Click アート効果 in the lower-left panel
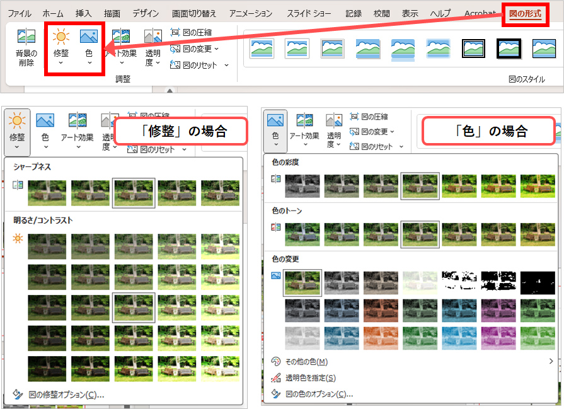The width and height of the screenshot is (564, 409). 77,131
